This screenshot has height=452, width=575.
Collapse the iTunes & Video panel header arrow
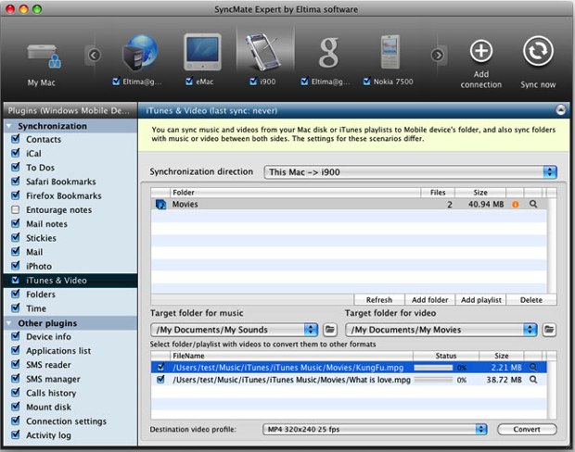coord(561,110)
